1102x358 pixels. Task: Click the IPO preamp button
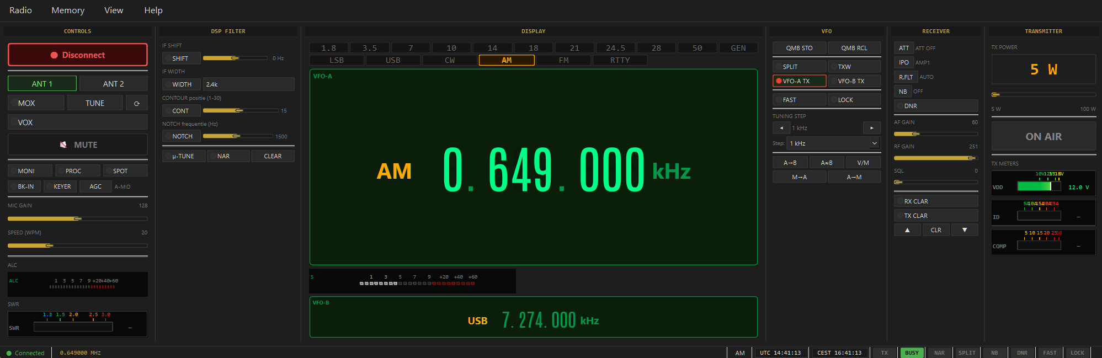pos(904,62)
